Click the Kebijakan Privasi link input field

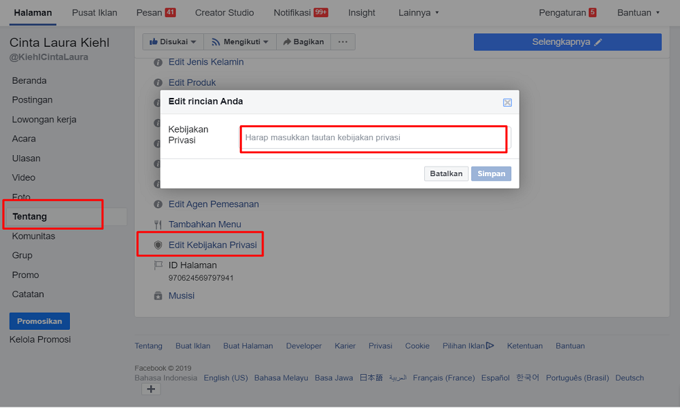376,138
